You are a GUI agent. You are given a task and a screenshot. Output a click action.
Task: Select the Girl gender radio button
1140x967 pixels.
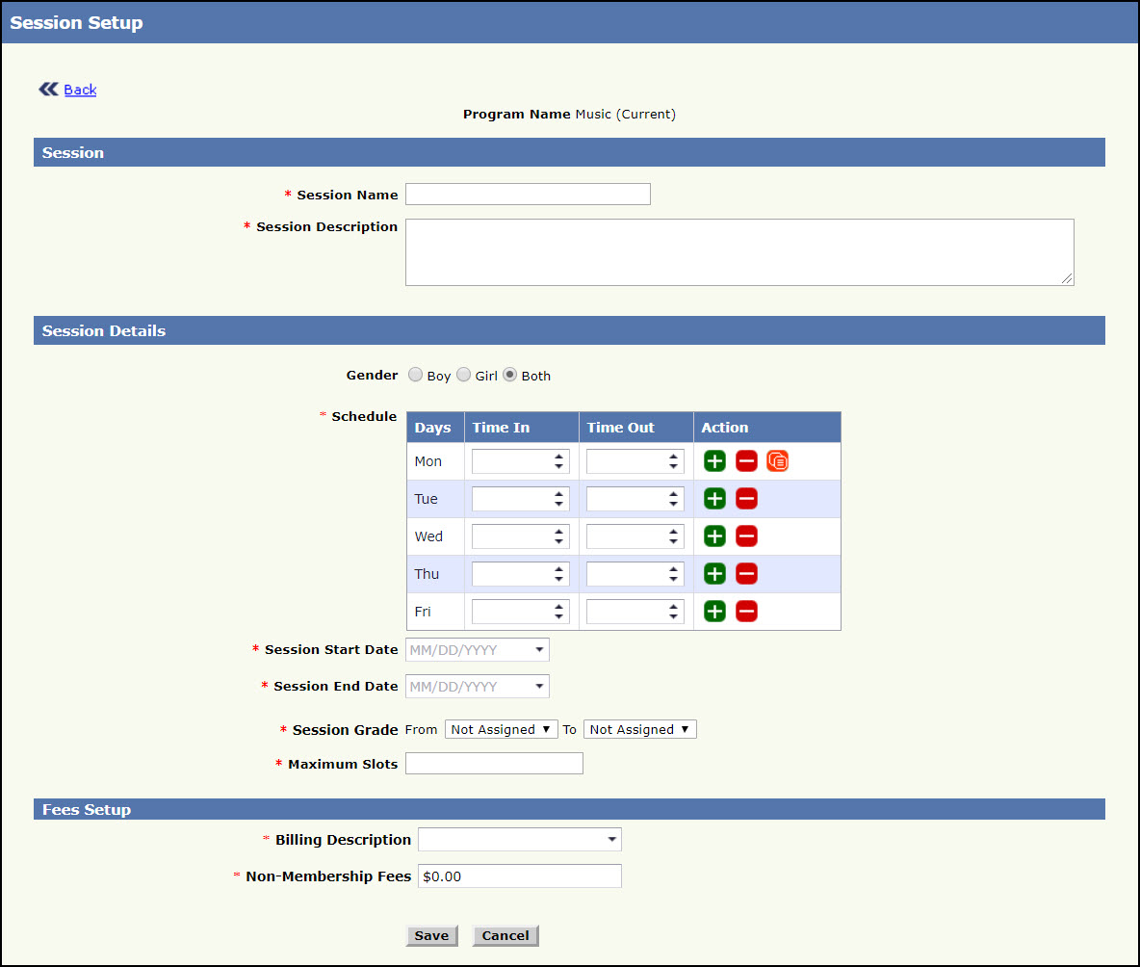tap(463, 375)
